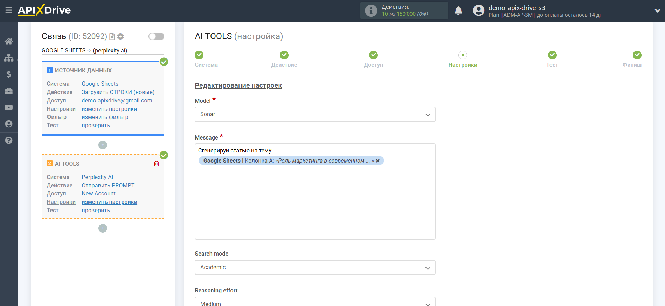
Task: Open the Отправить PROMPT action link
Action: (x=108, y=185)
